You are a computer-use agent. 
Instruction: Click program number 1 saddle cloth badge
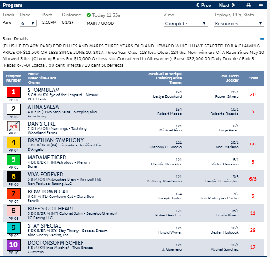click(13, 92)
